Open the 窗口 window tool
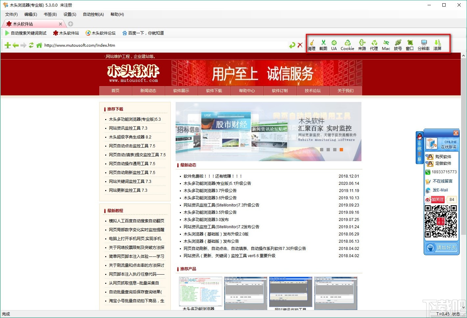The width and height of the screenshot is (467, 318). click(410, 45)
